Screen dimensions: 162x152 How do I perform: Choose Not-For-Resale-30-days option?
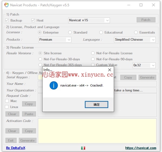point(40,59)
